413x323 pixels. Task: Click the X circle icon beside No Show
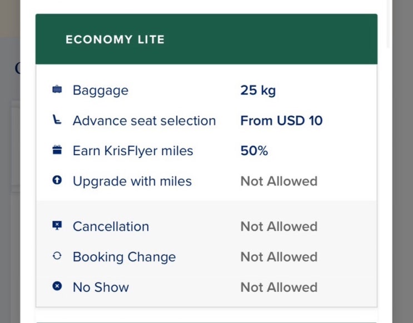(57, 287)
